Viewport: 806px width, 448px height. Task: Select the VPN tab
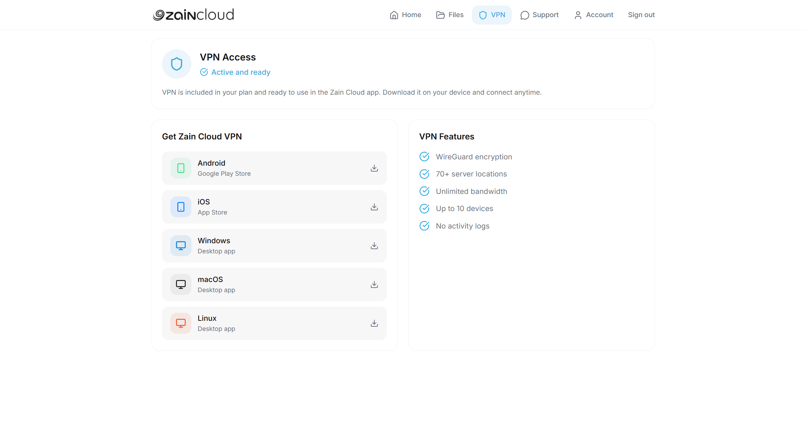point(492,15)
